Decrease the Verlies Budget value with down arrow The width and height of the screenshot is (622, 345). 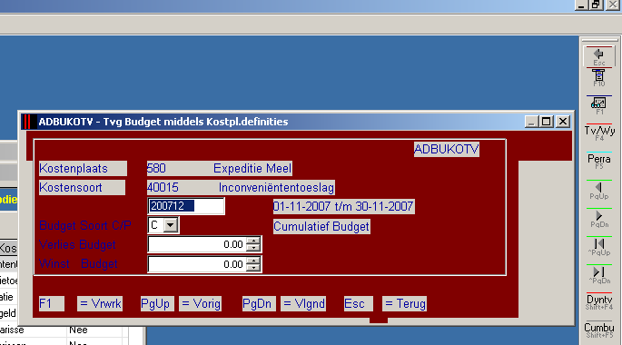(252, 248)
